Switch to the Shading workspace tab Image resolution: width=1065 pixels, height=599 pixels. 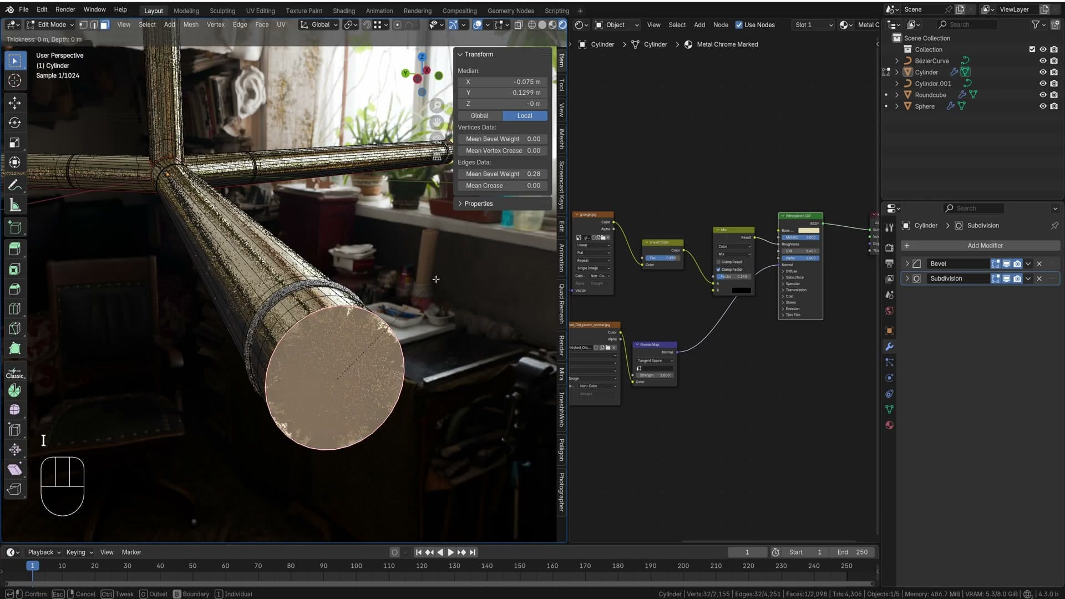click(344, 11)
